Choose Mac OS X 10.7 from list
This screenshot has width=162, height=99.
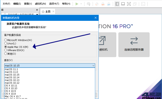click(50, 97)
